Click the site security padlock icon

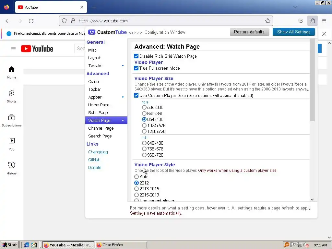pyautogui.click(x=73, y=21)
